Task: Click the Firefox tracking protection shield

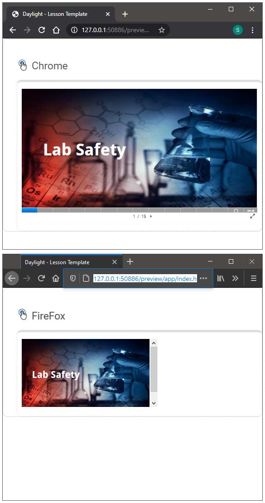Action: [73, 278]
